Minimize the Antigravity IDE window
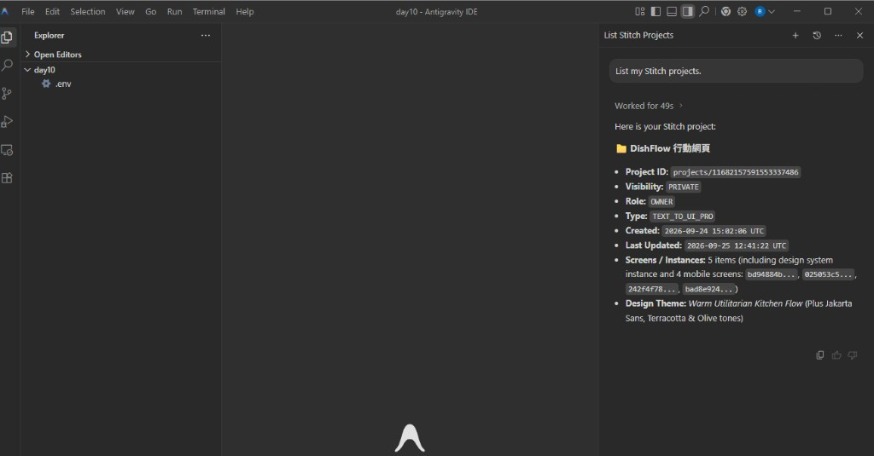Screen dimensions: 874x456 pyautogui.click(x=797, y=11)
